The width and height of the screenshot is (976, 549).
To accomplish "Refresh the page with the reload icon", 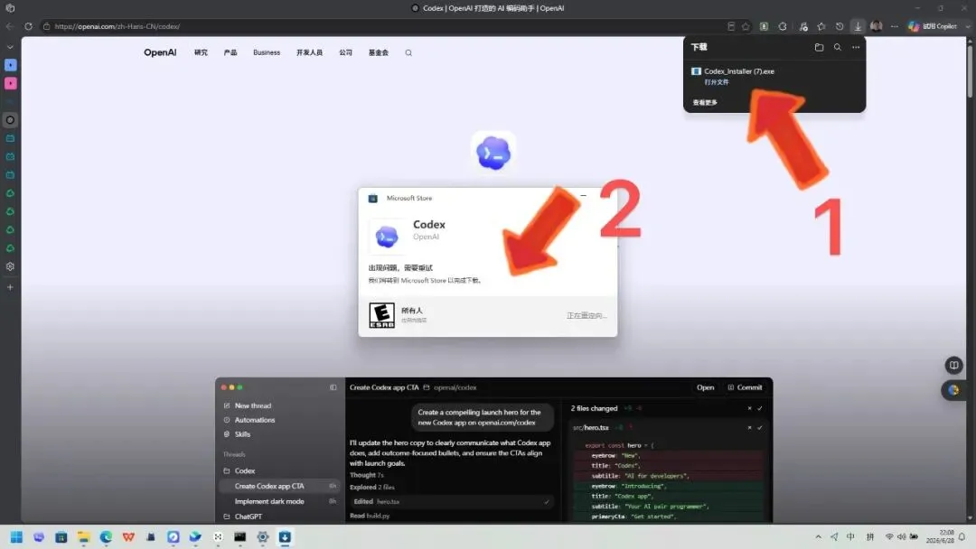I will tap(28, 26).
